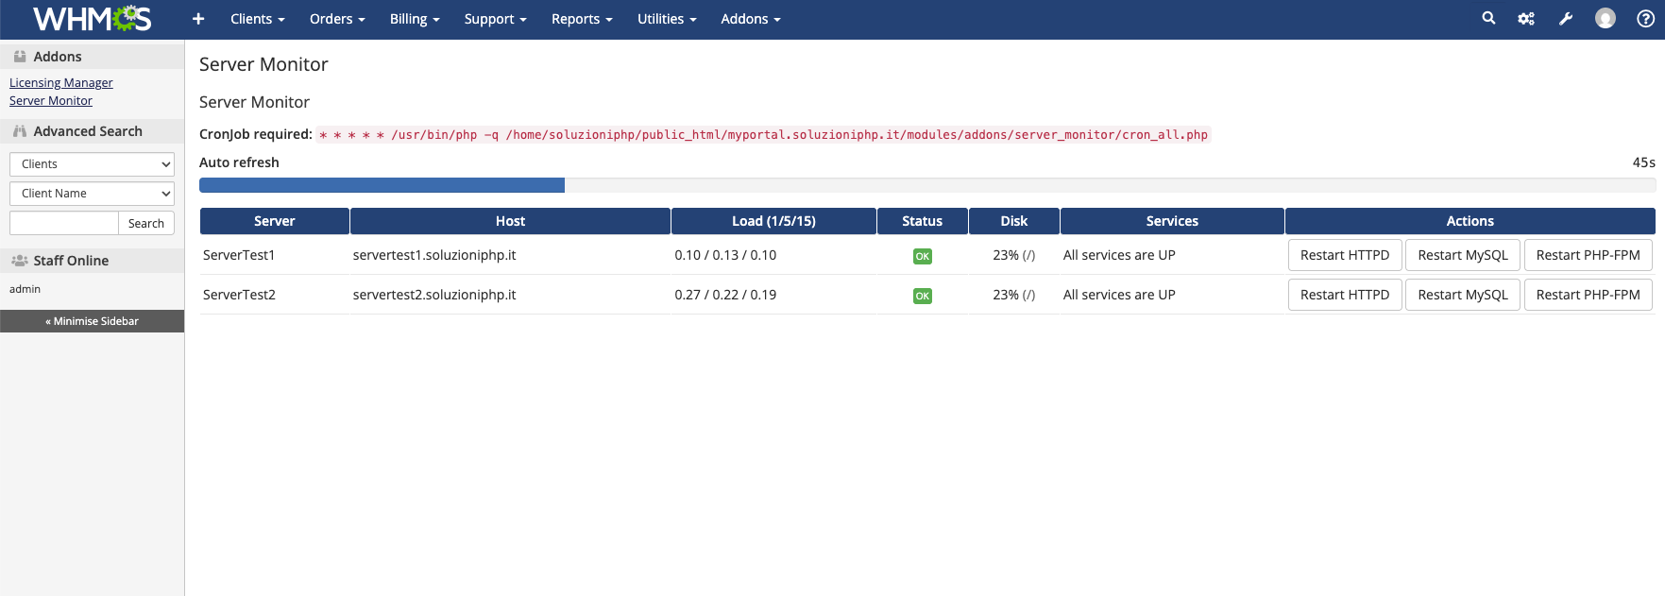Screen dimensions: 1665x596
Task: Click the green OK status badge for ServerTest1
Action: 923,256
